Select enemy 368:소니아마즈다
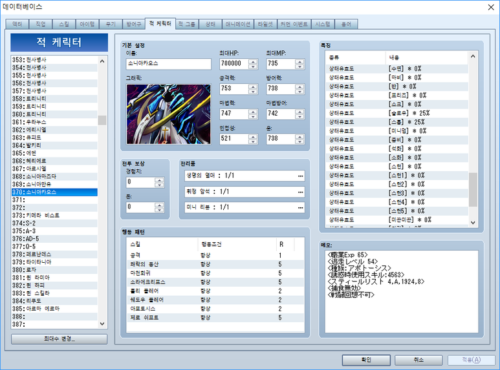 (54, 176)
